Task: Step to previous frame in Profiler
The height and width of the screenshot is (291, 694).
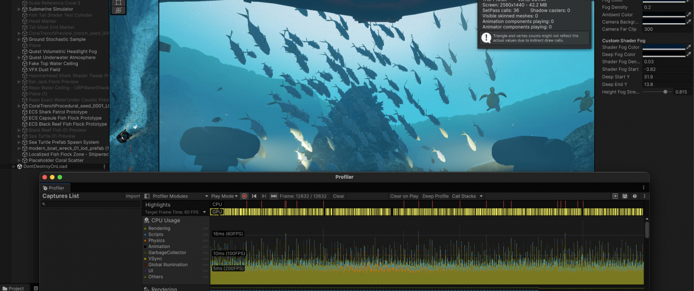Action: (254, 196)
